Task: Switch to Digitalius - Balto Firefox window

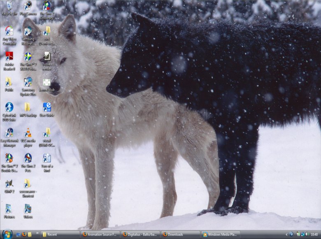Action: pos(140,234)
